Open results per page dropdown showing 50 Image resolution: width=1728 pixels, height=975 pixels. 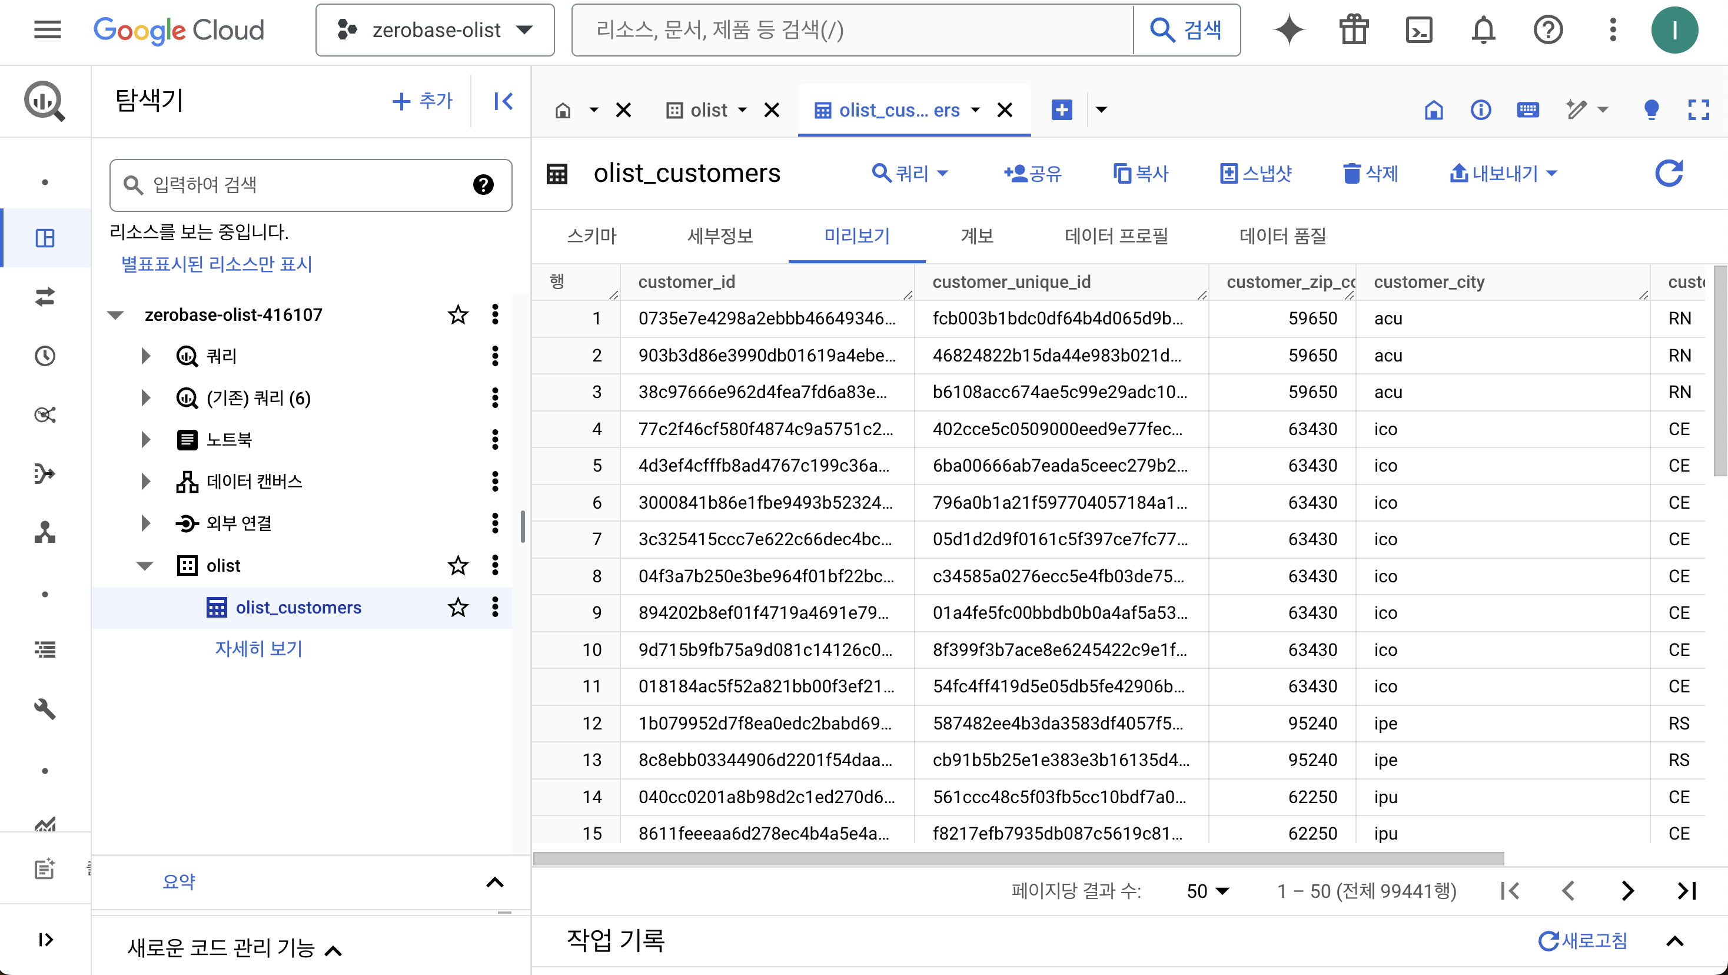coord(1207,891)
